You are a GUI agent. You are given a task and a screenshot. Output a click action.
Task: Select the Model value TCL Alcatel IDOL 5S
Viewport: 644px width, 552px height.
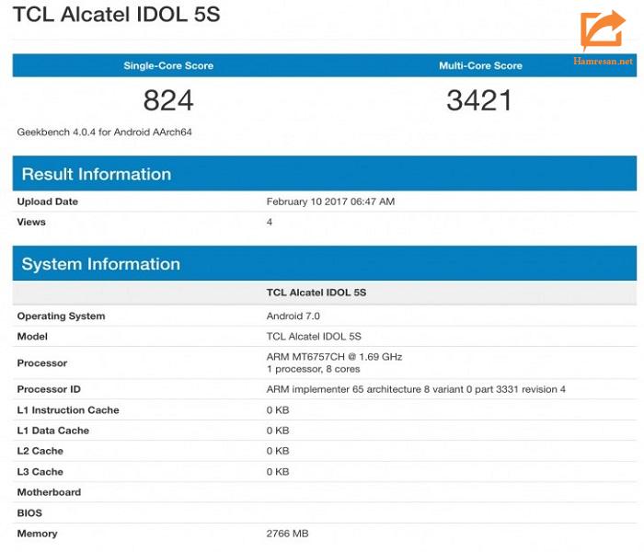coord(314,337)
